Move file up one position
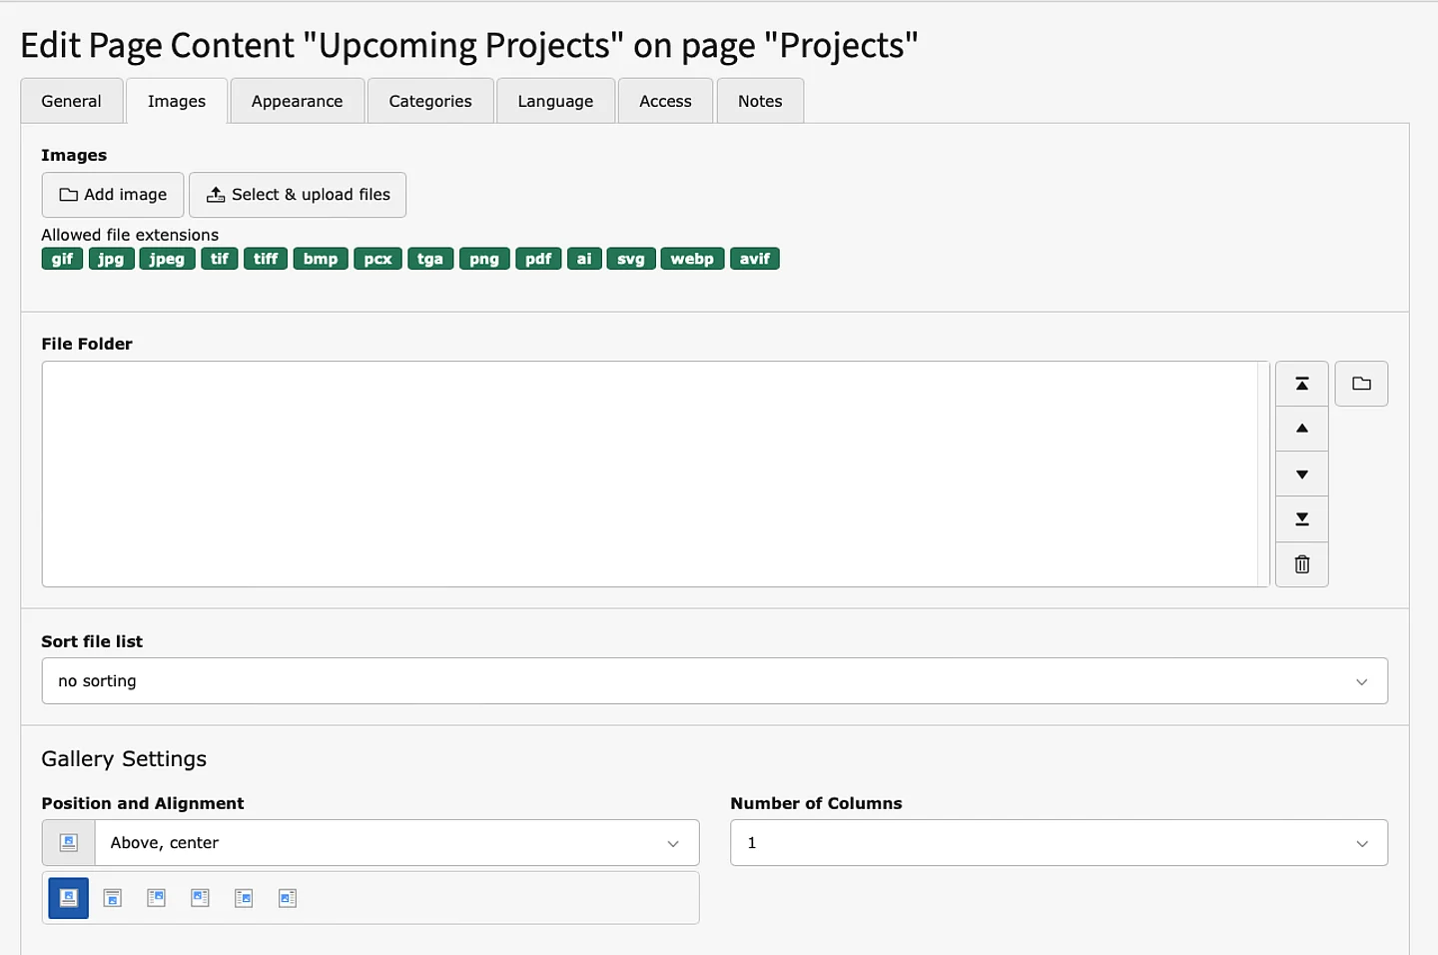The height and width of the screenshot is (955, 1438). pos(1301,428)
